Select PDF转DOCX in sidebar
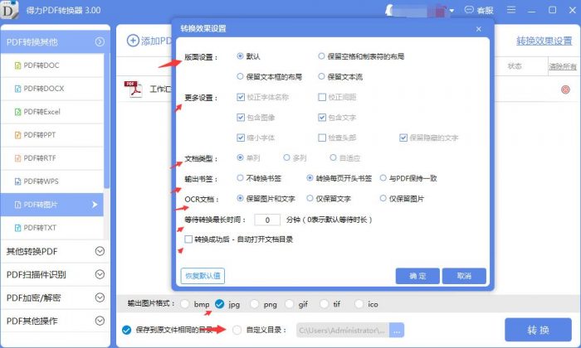 (x=52, y=89)
